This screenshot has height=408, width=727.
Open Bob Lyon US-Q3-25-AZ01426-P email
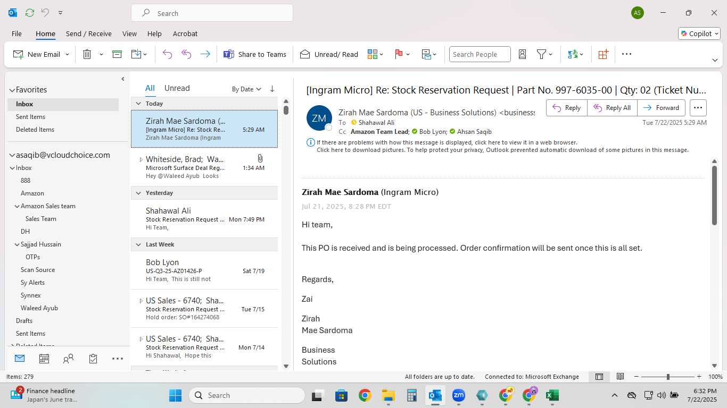coord(204,270)
